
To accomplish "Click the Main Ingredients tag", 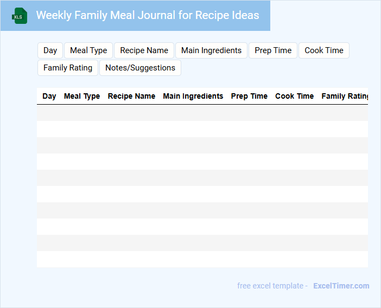I will [x=211, y=50].
